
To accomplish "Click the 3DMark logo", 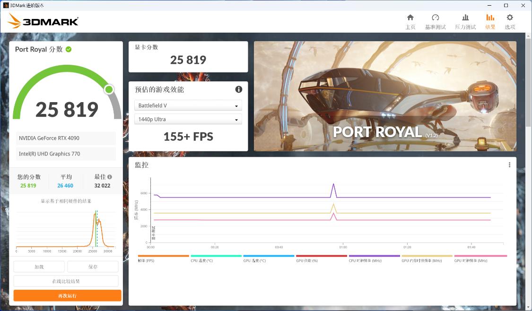I will pyautogui.click(x=43, y=21).
